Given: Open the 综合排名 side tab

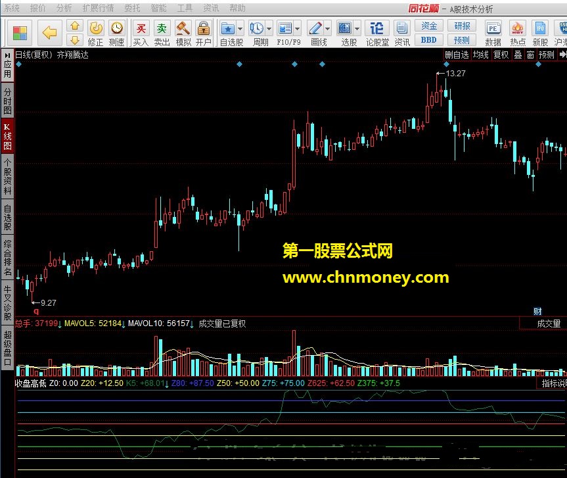Looking at the screenshot, I should click(7, 258).
